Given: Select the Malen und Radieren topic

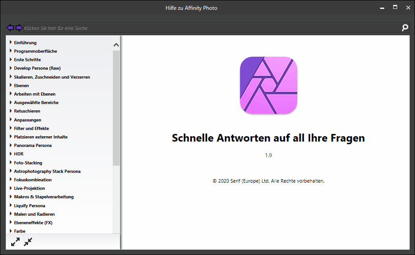Looking at the screenshot, I should pyautogui.click(x=34, y=214).
